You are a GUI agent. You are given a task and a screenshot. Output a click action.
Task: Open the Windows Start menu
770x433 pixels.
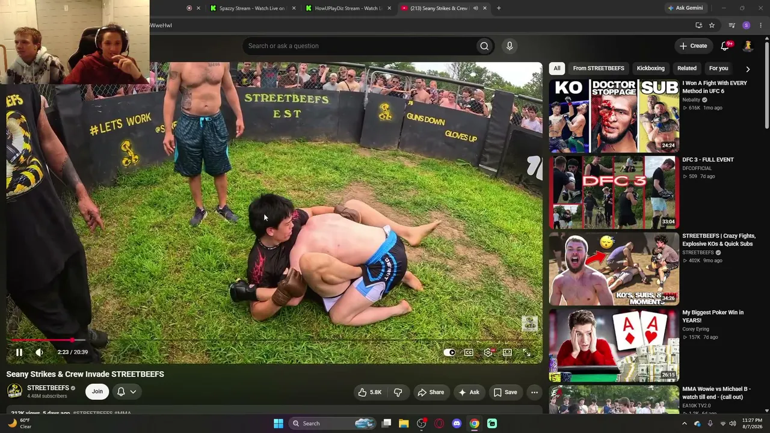tap(279, 423)
